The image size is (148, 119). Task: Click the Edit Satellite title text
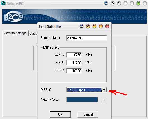click(x=50, y=26)
